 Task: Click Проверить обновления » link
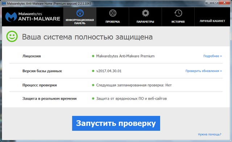tap(204, 71)
